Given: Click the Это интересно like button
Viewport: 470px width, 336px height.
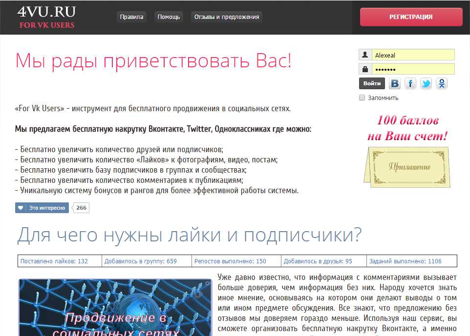Looking at the screenshot, I should pyautogui.click(x=42, y=208).
